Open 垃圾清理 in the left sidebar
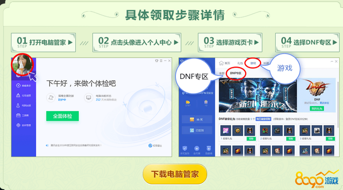 24,95
